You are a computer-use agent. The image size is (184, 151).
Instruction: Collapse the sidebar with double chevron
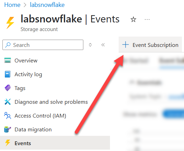pos(103,45)
